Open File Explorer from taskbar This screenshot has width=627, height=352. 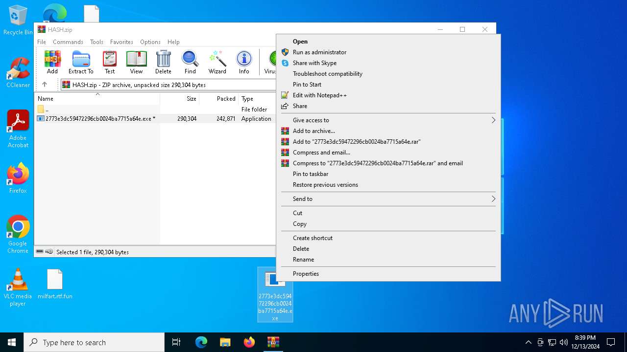point(225,342)
